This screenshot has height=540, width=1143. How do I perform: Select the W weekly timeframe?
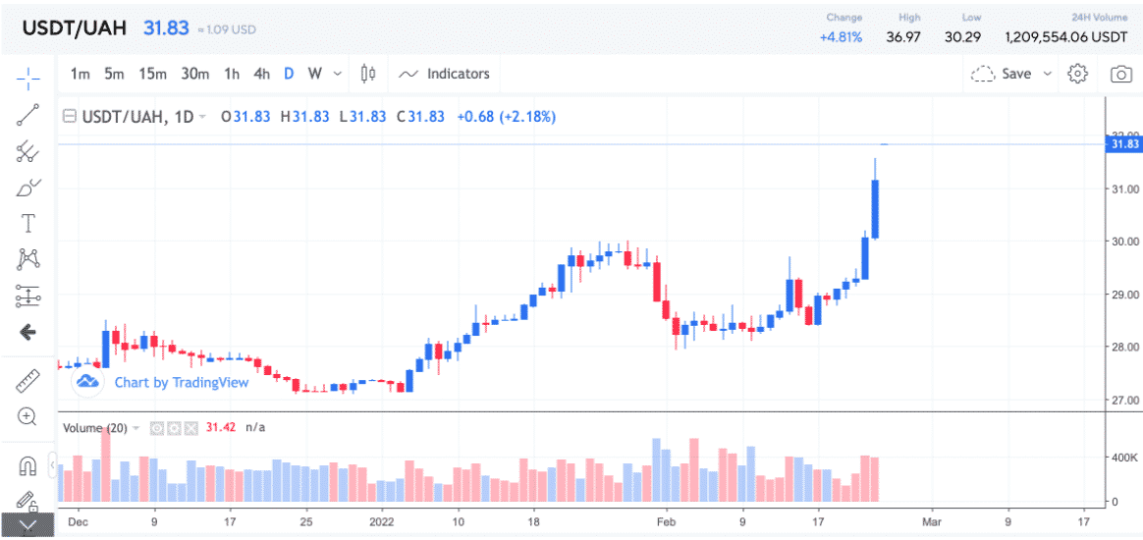click(314, 74)
